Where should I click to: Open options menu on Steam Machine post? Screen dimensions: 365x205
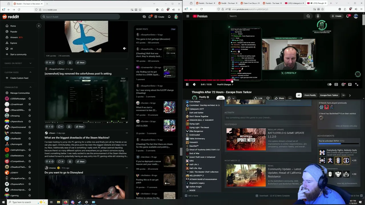pos(127,133)
